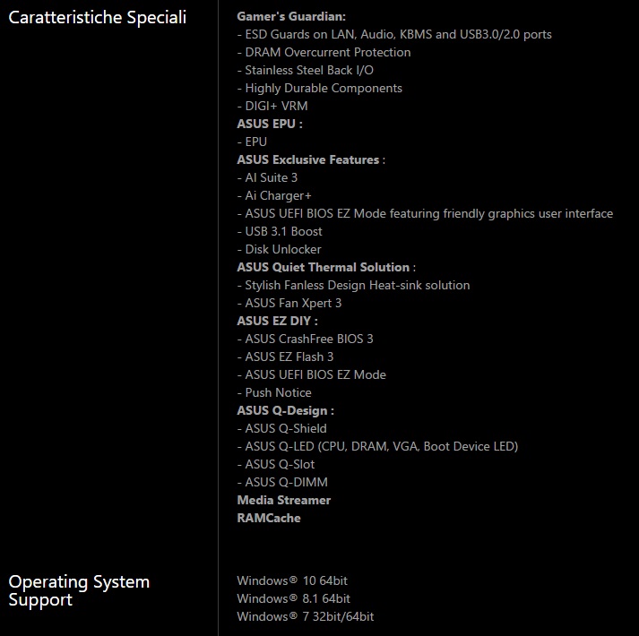
Task: Click the Ai Charger+ feature text
Action: (x=274, y=195)
